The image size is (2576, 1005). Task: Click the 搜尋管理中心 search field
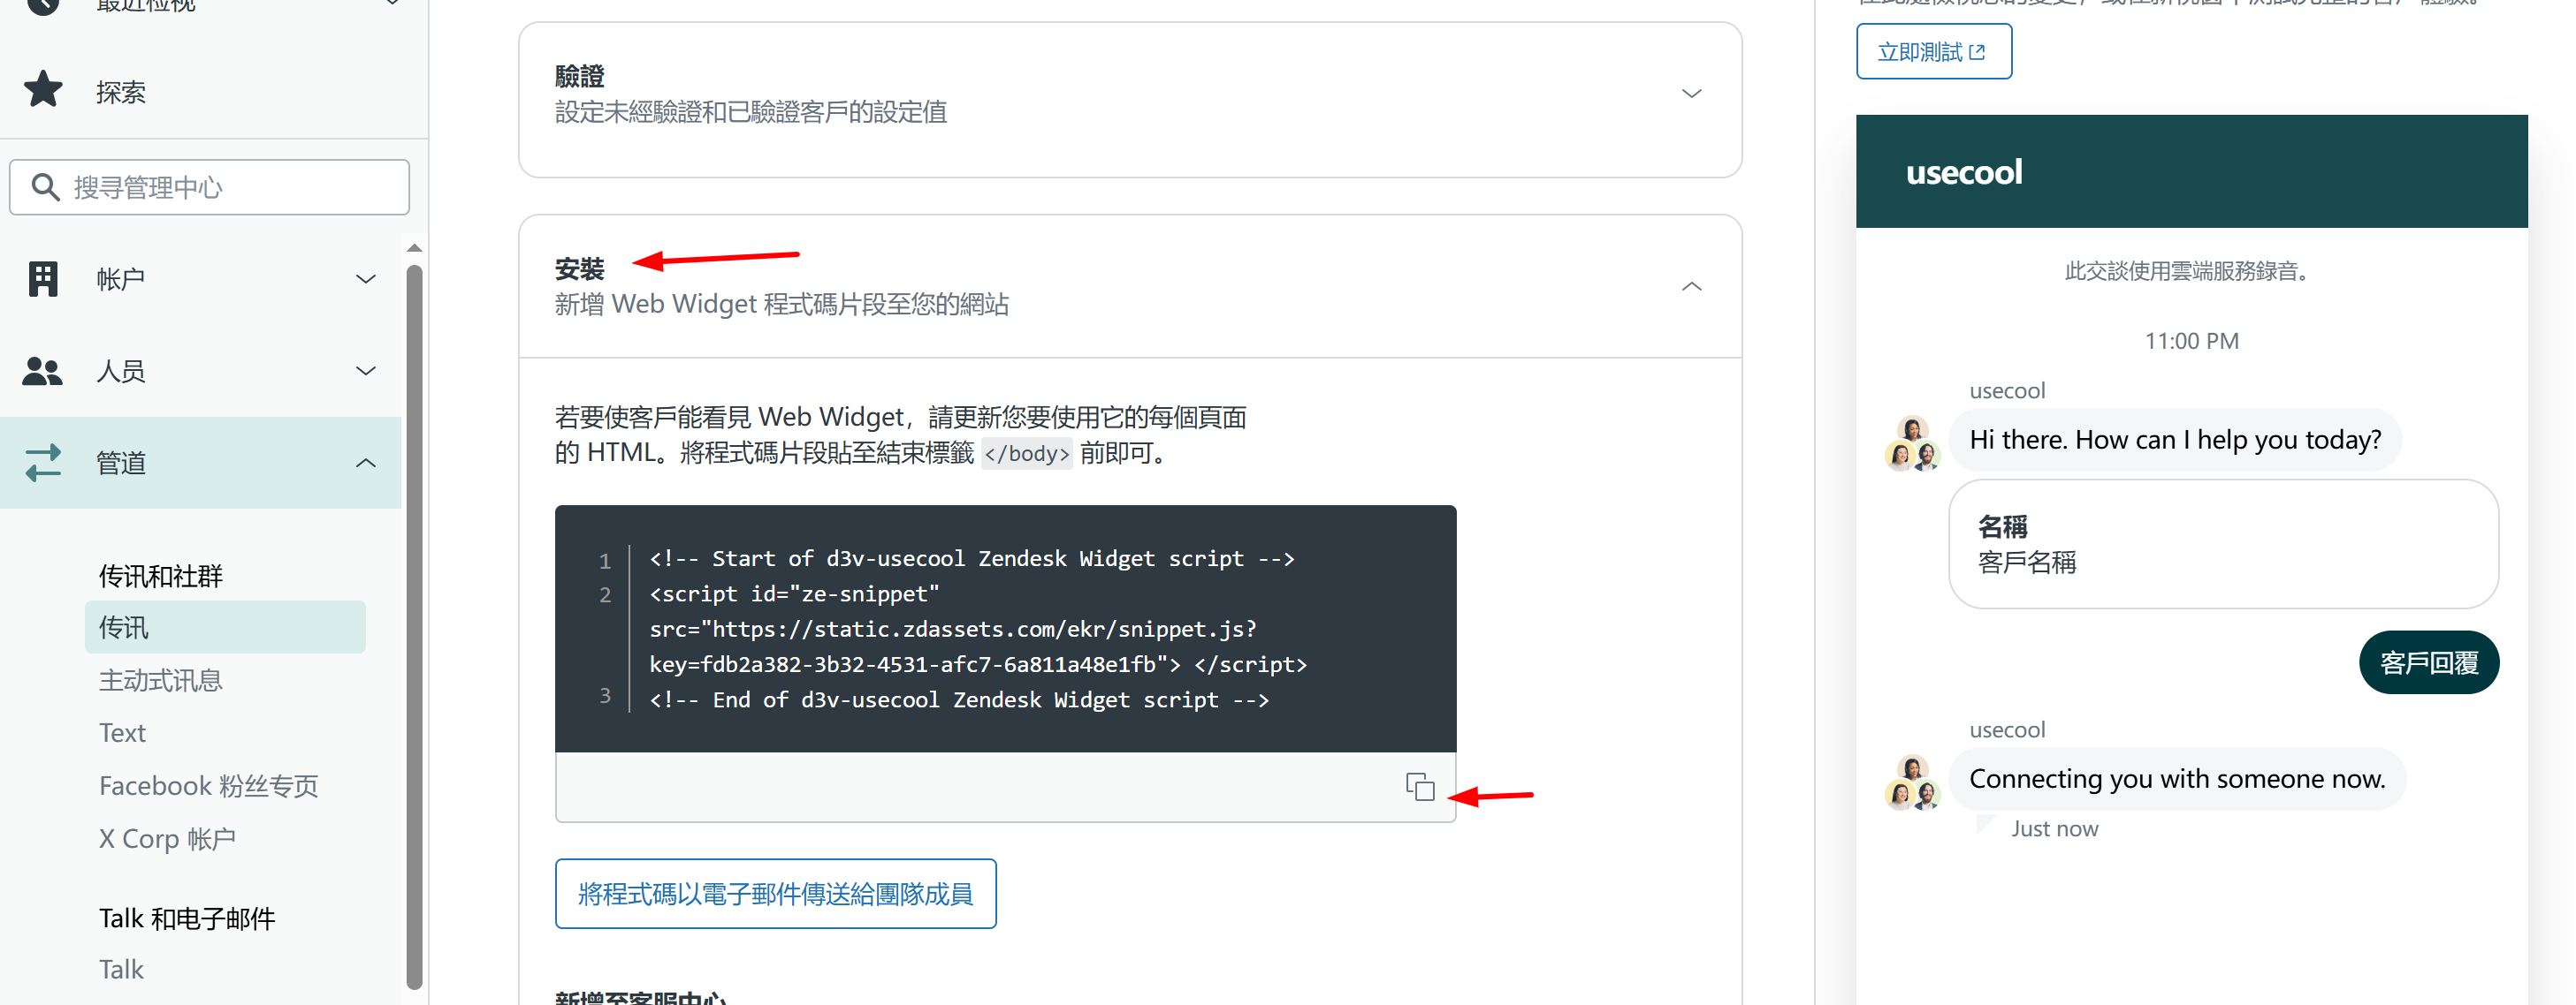click(210, 187)
